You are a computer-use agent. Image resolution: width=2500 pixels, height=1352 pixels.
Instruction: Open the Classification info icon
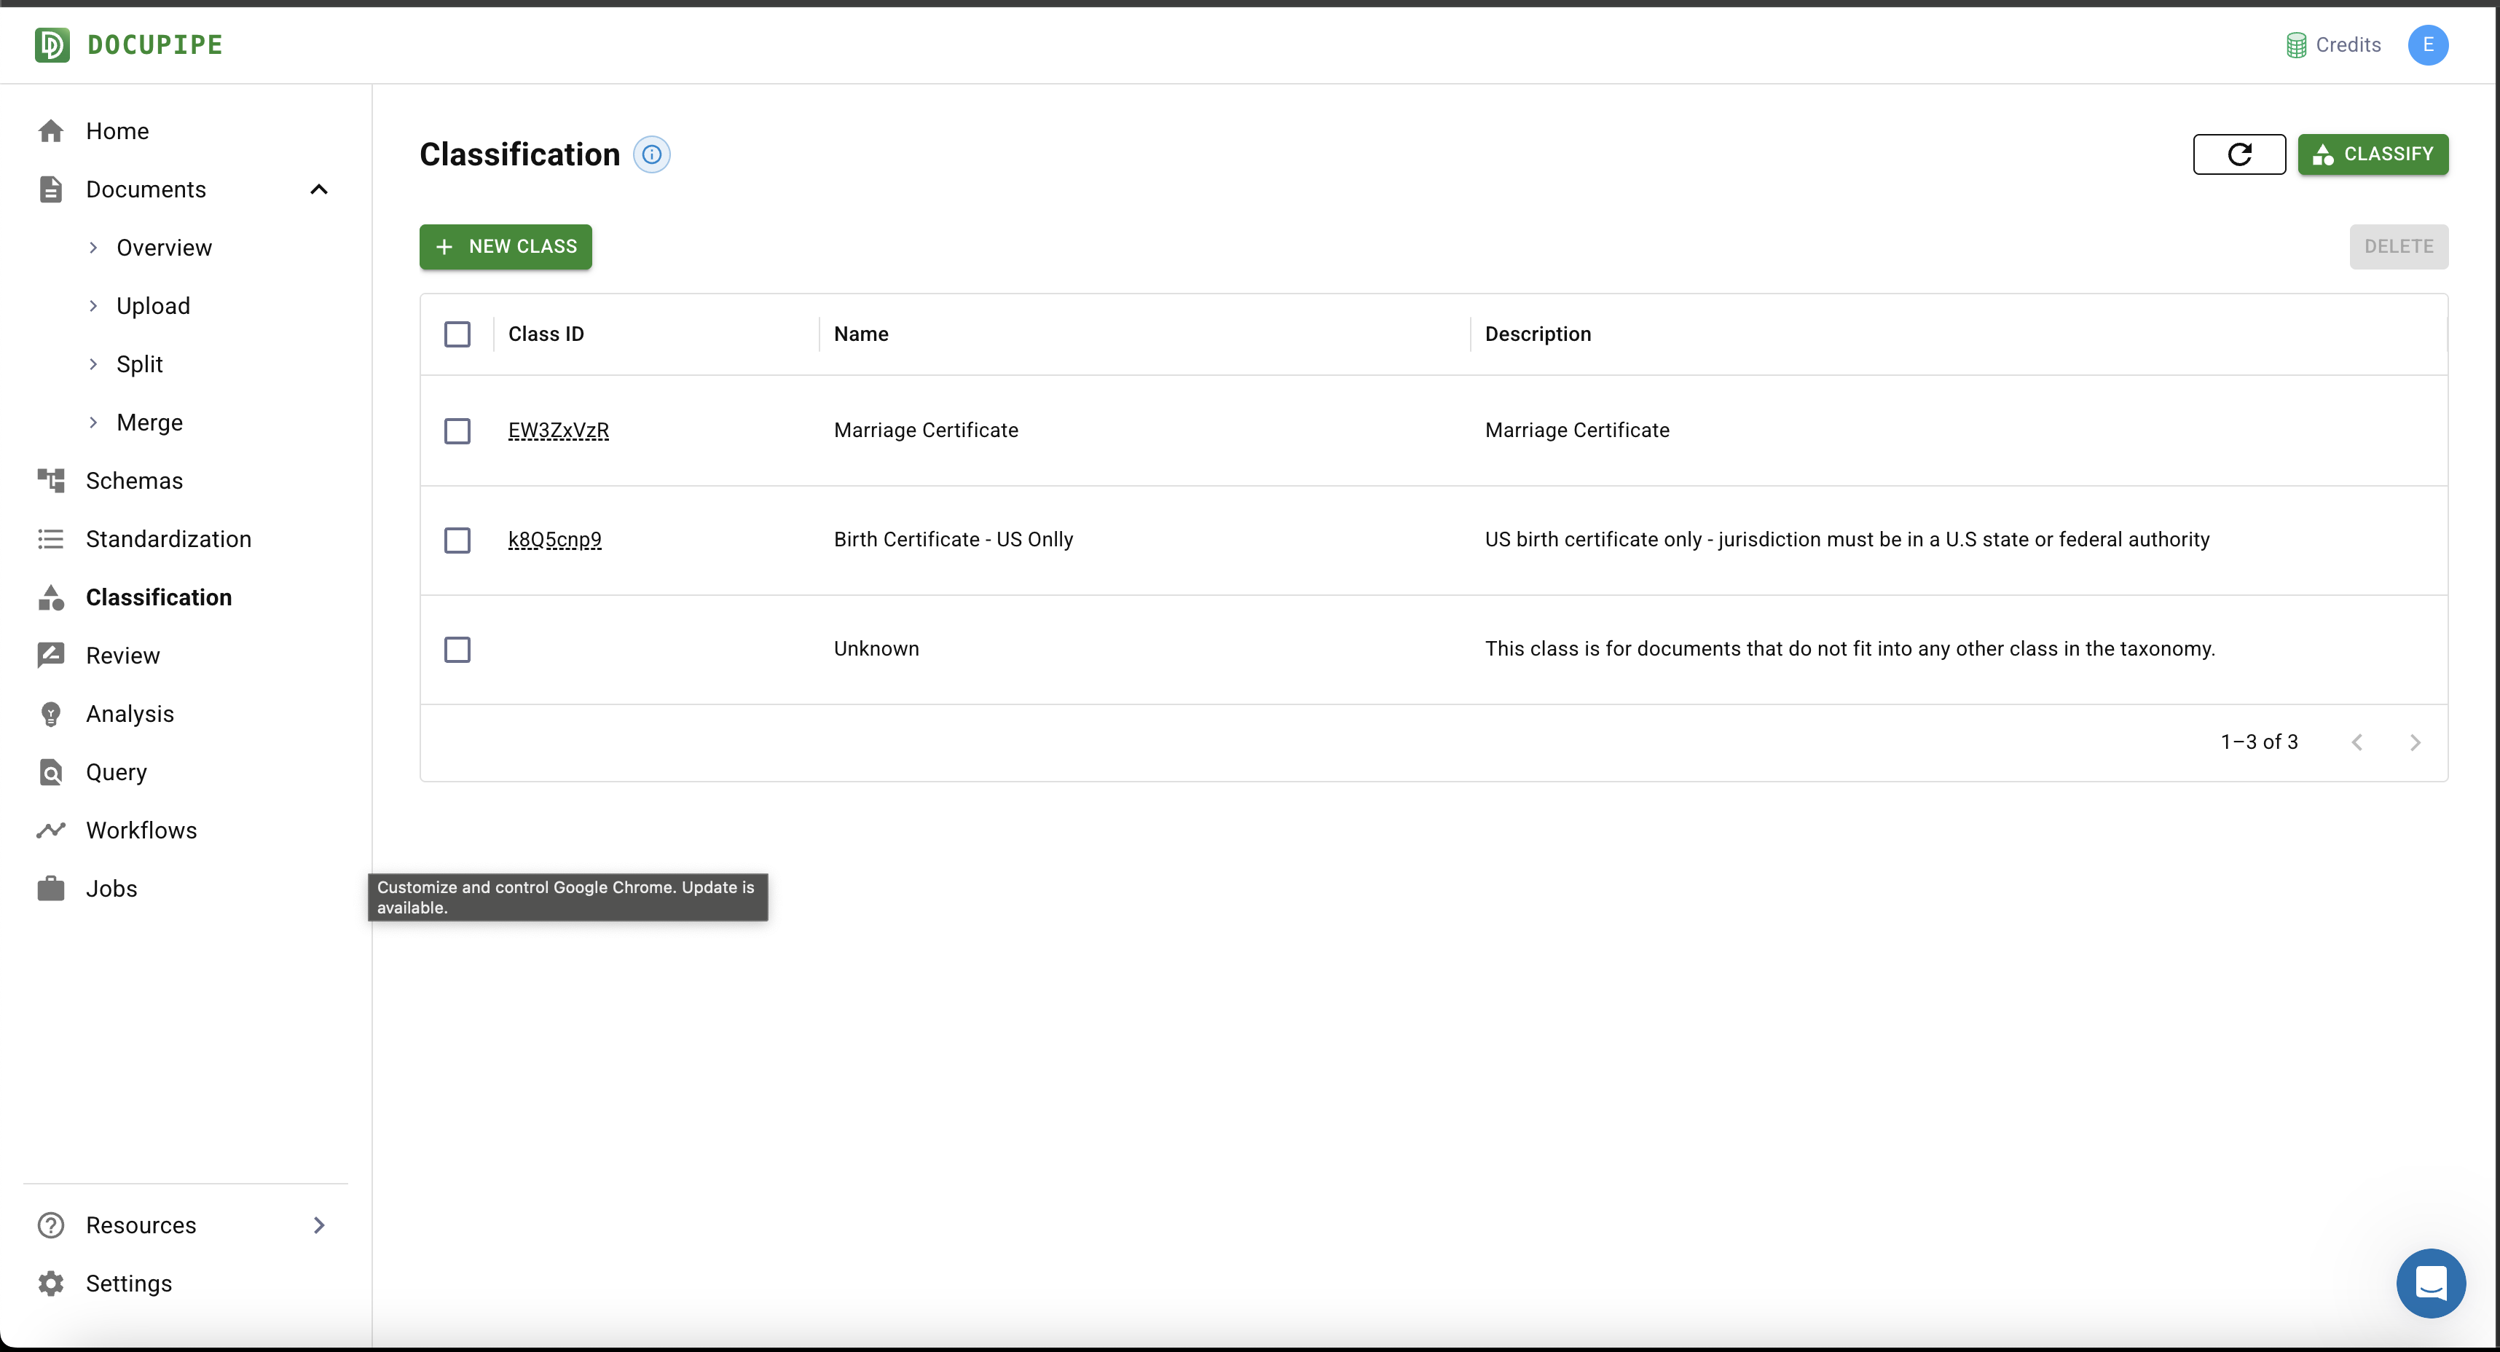click(651, 154)
